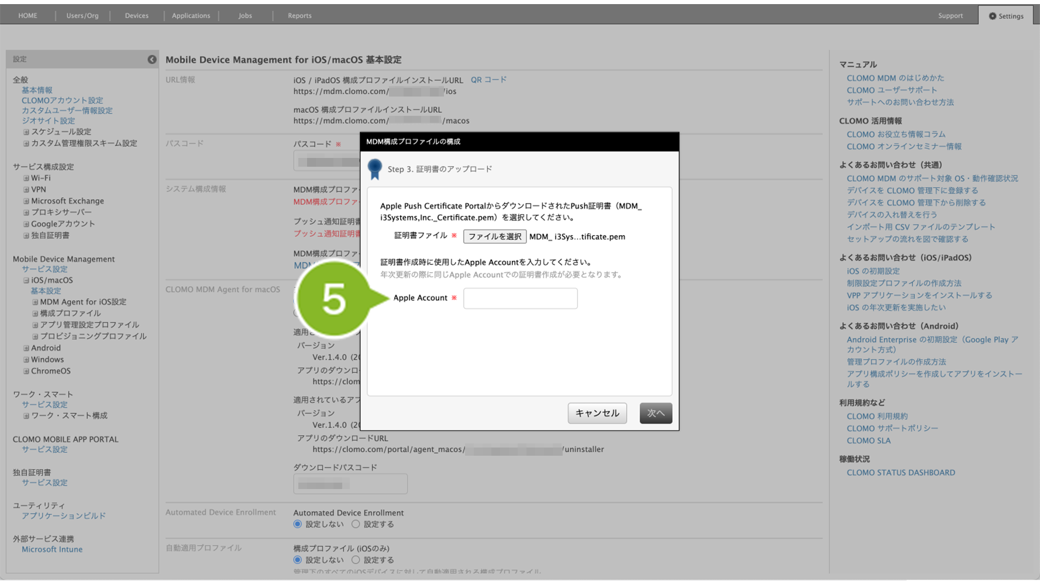Screen dimensions: 1040x585
Task: Expand the 構成プロファイル node
Action: pos(35,314)
